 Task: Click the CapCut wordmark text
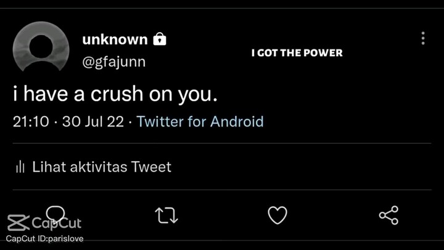[x=55, y=223]
